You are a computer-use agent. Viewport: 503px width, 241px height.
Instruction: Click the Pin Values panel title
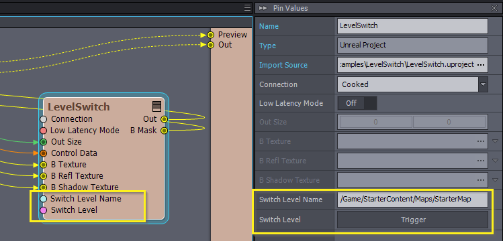(290, 8)
